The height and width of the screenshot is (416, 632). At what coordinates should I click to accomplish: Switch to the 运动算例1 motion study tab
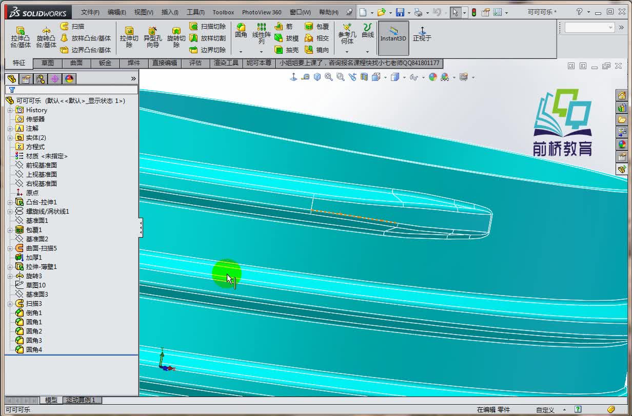point(82,400)
